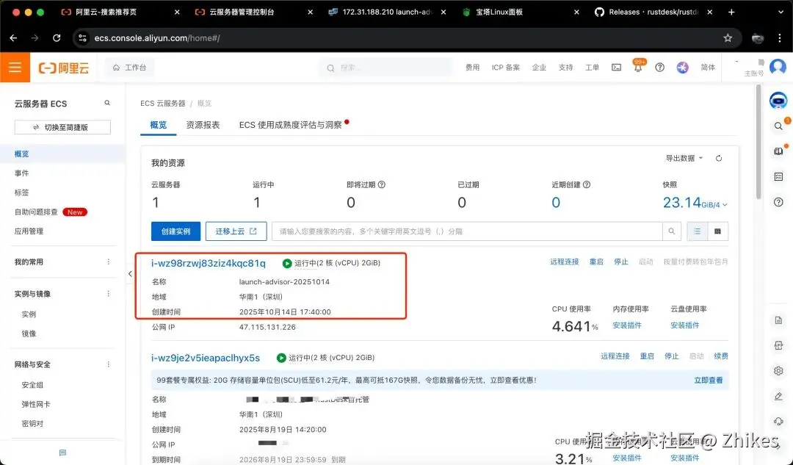The width and height of the screenshot is (793, 465).
Task: Refresh the 我的资源 panel
Action: click(x=719, y=159)
